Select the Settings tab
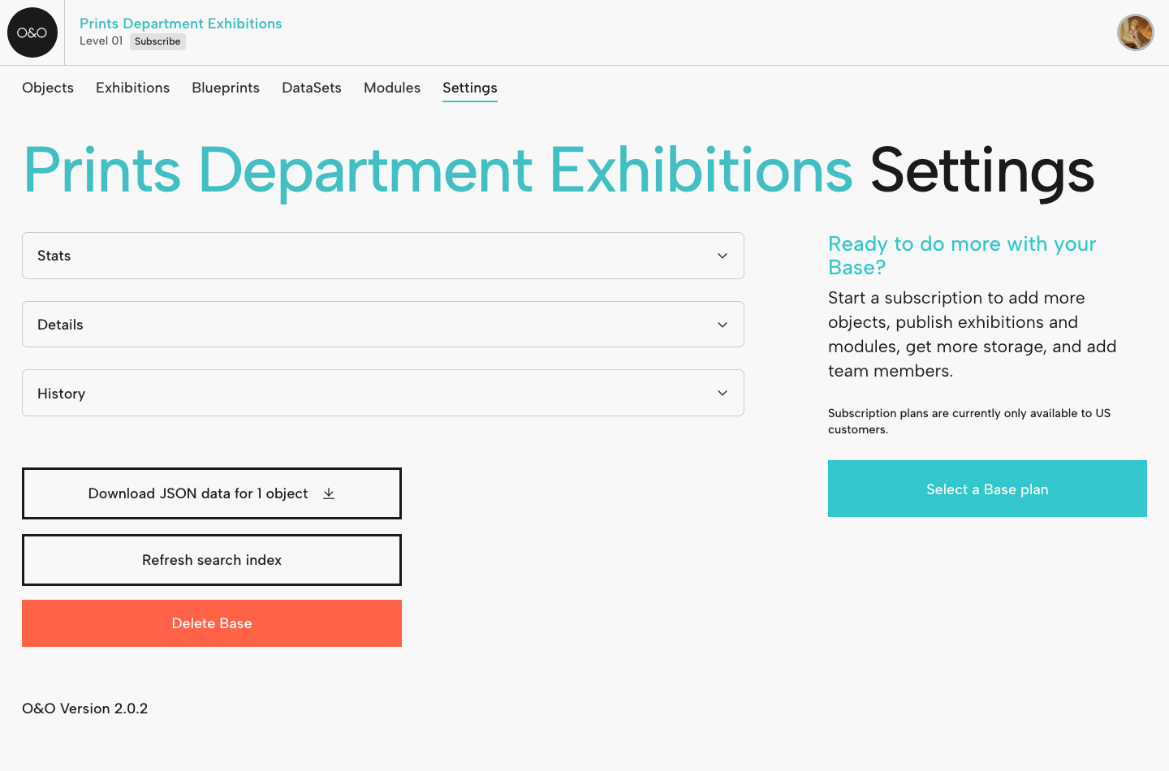 [x=469, y=88]
